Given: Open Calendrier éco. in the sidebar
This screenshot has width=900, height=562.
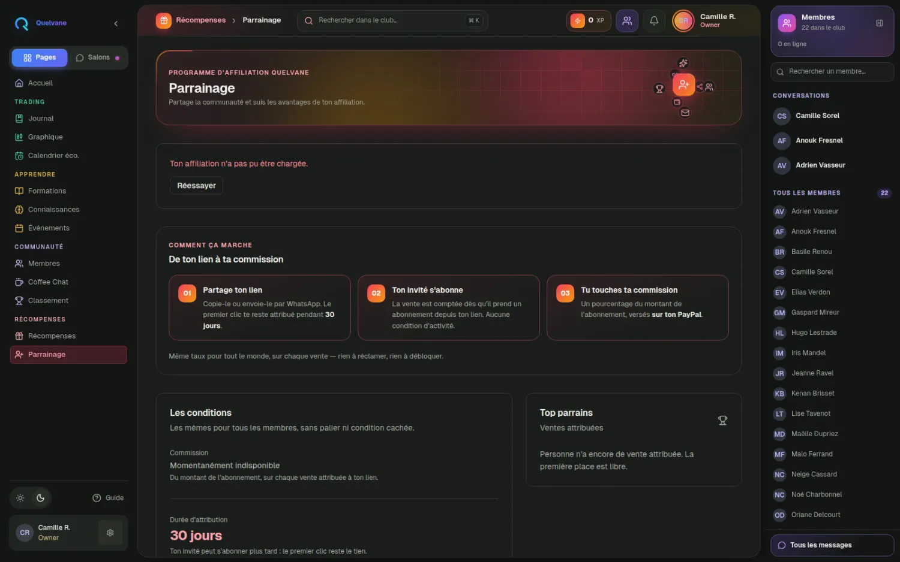Looking at the screenshot, I should point(68,156).
